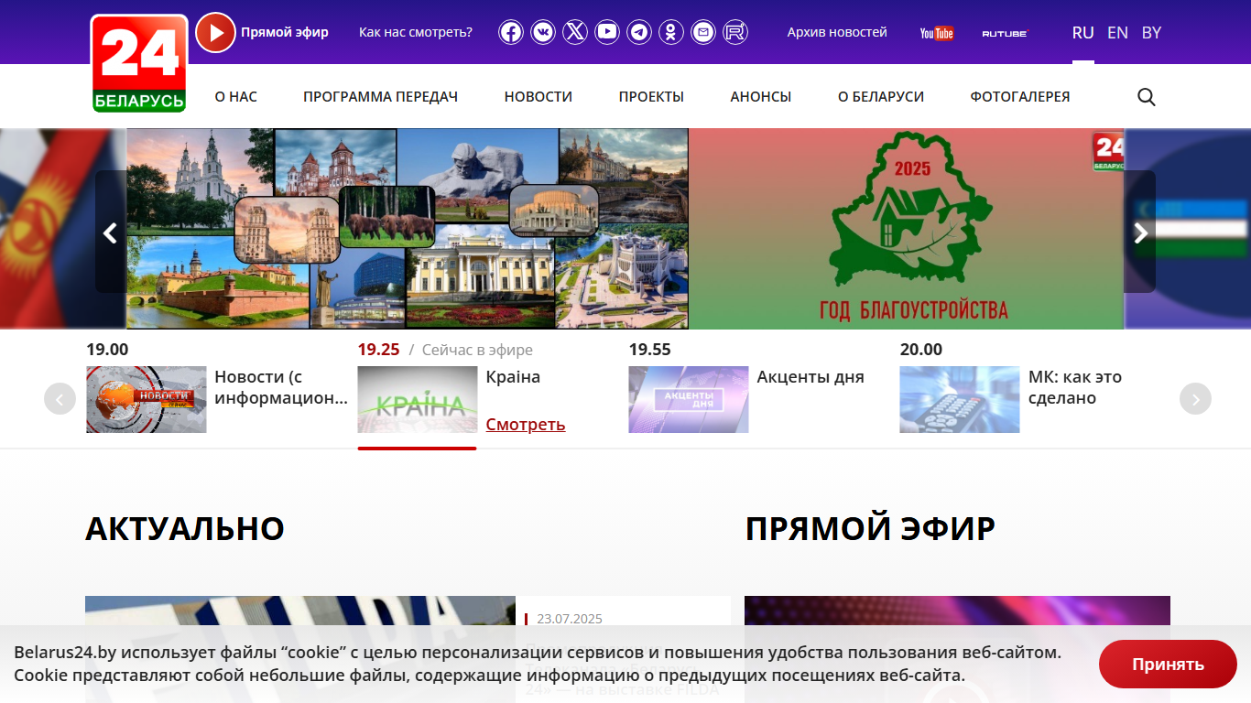
Task: Open the О БЕЛАРУСИ menu
Action: click(881, 96)
